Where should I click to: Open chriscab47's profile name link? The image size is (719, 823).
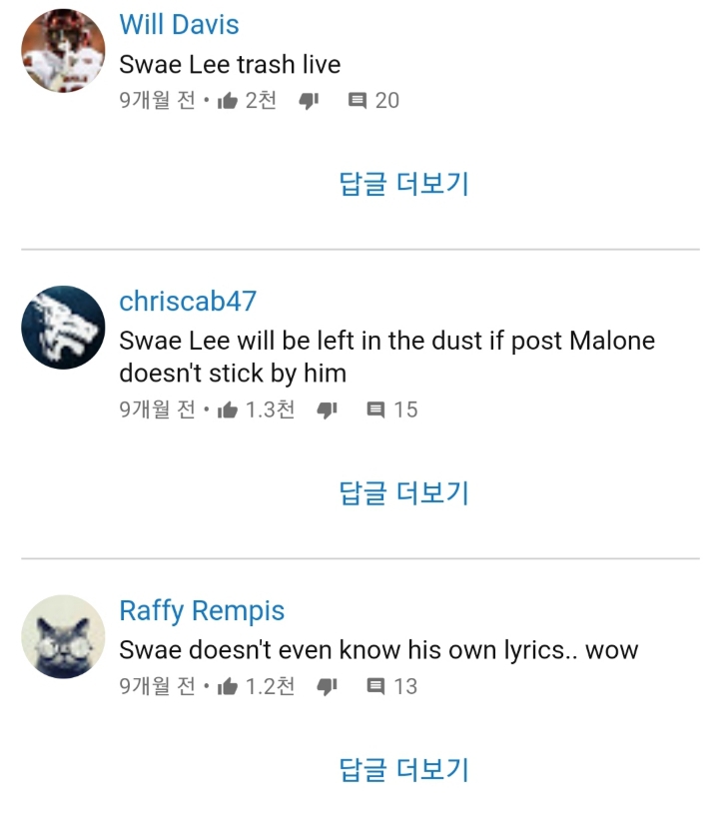[x=188, y=301]
